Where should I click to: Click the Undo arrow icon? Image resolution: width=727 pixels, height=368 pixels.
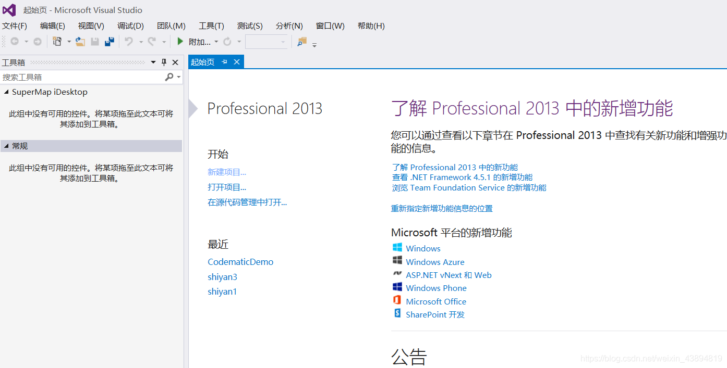tap(129, 42)
